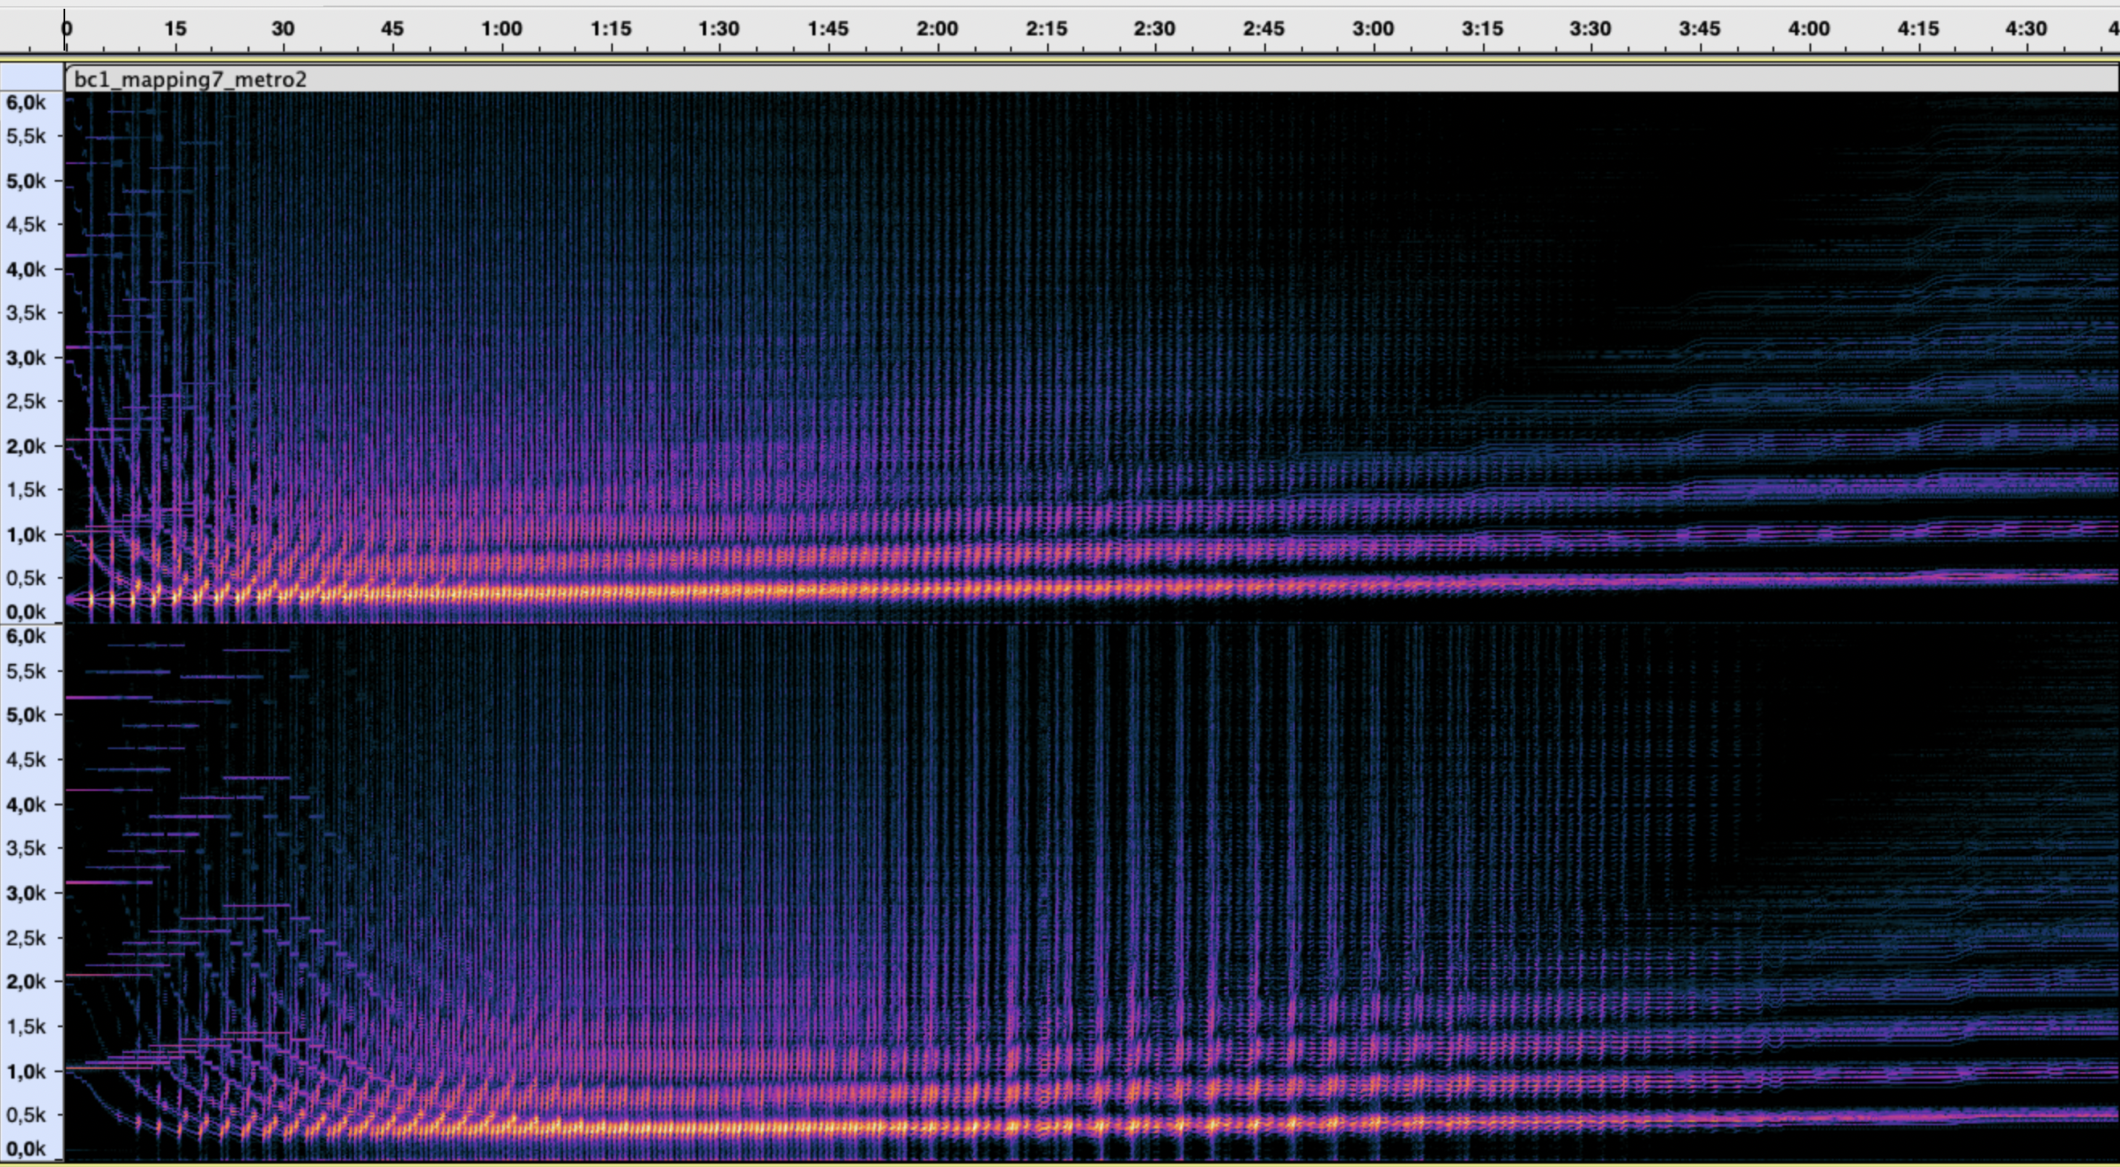Click 0,5k on the right channel vertical ruler
Image resolution: width=2120 pixels, height=1167 pixels.
[x=26, y=1115]
